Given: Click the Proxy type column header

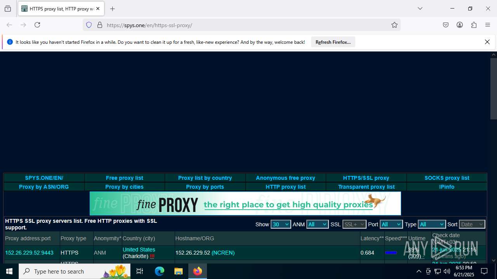Looking at the screenshot, I should [x=73, y=238].
